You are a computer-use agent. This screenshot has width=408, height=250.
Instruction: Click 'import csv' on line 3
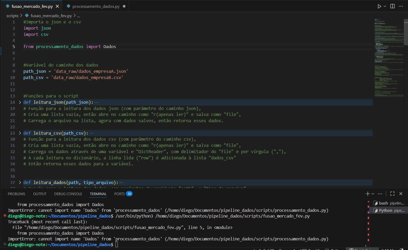point(36,34)
